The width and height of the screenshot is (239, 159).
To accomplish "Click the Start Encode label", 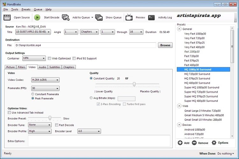I will click(x=52, y=18).
